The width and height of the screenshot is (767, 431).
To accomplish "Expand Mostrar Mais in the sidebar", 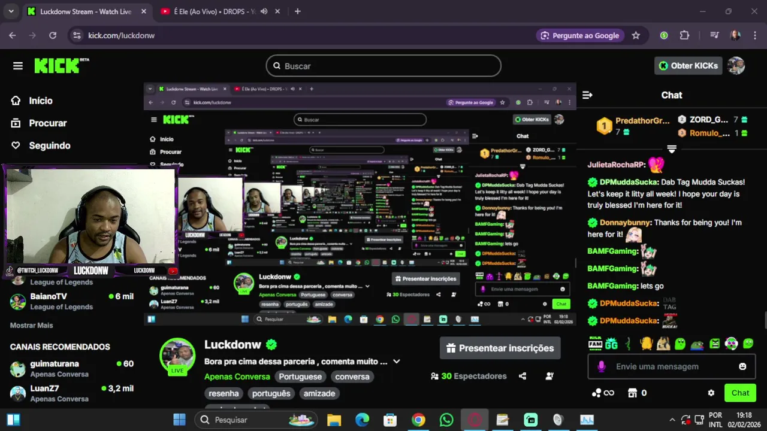I will [31, 325].
